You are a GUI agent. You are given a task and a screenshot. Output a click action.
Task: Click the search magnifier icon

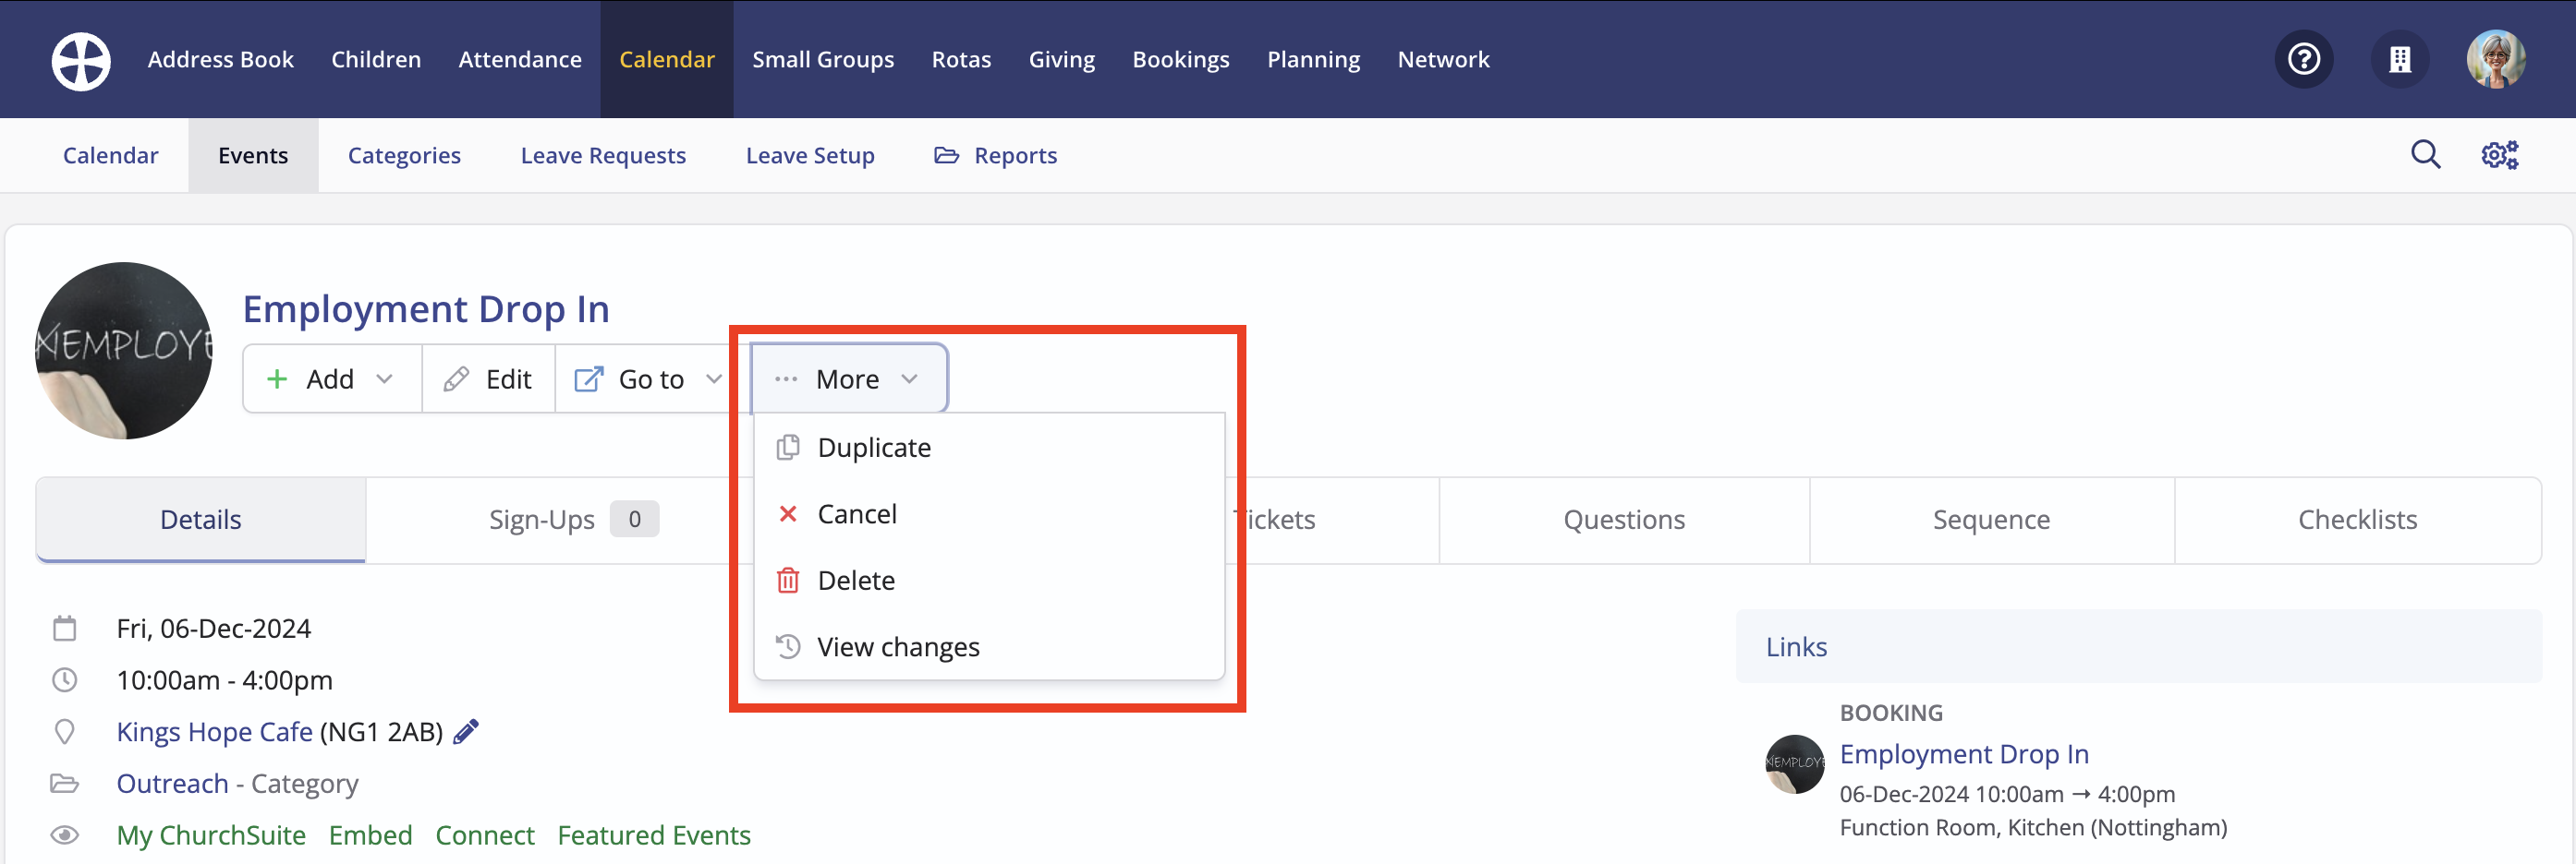[x=2426, y=155]
